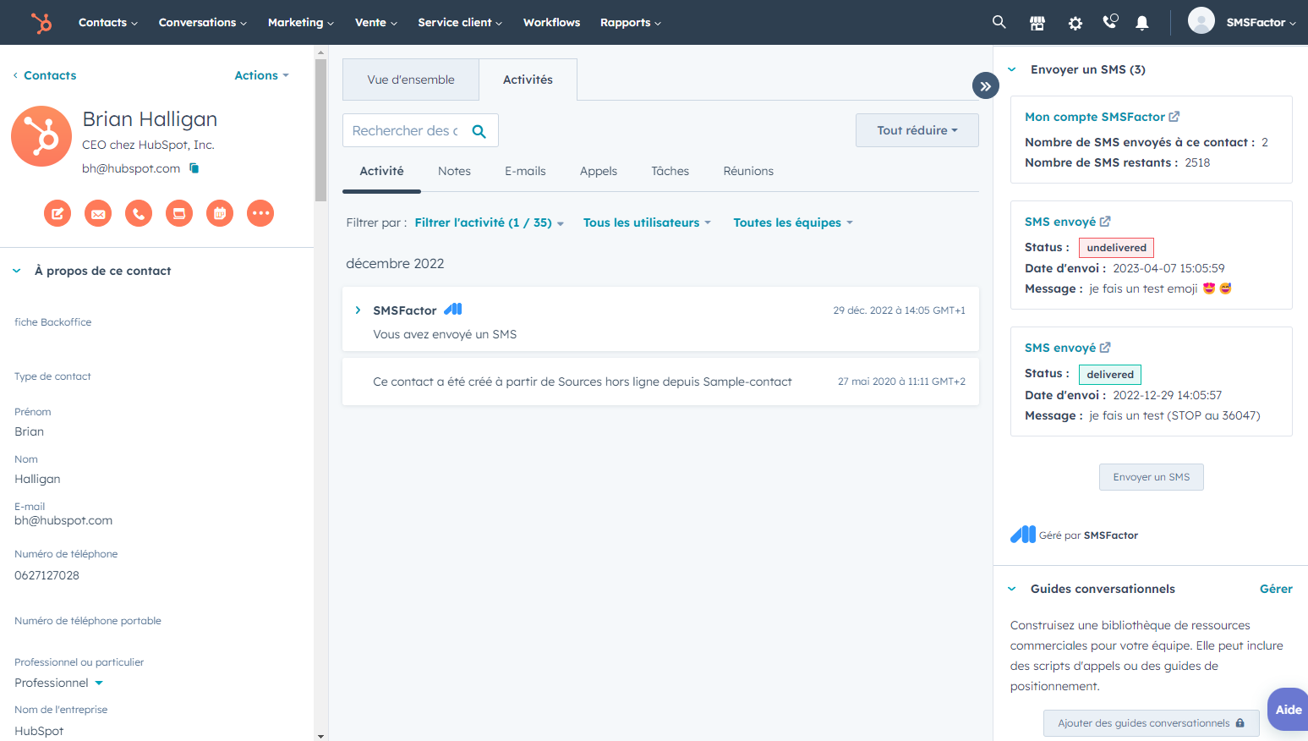Open the Professionnel property dropdown

click(x=58, y=683)
